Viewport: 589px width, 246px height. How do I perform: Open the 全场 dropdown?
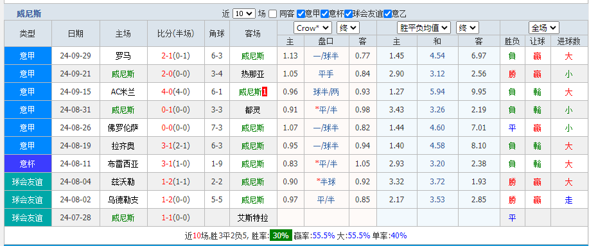point(544,28)
